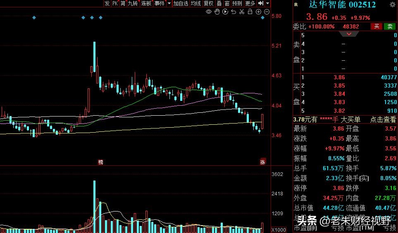Screen dimensions: 398x233
Task: Click the undo arrow icon
Action: pos(234,12)
